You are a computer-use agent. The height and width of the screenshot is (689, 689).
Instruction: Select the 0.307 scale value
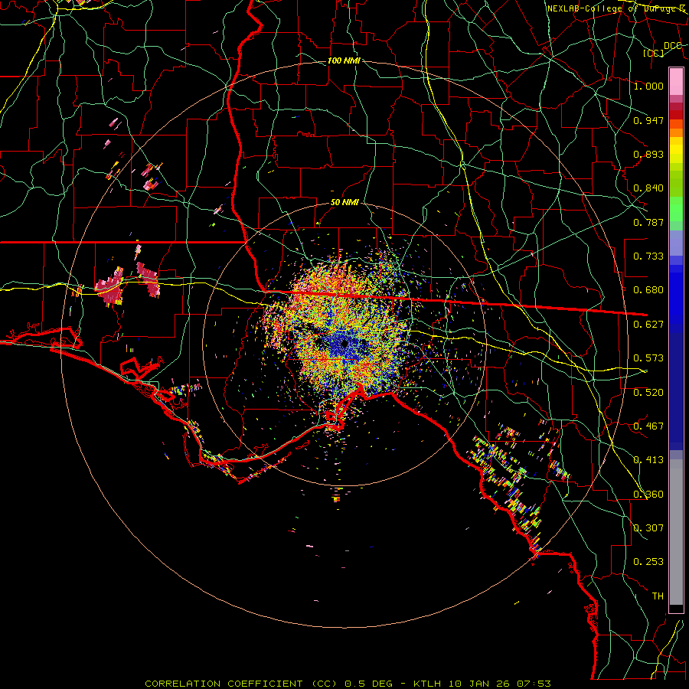(x=648, y=528)
